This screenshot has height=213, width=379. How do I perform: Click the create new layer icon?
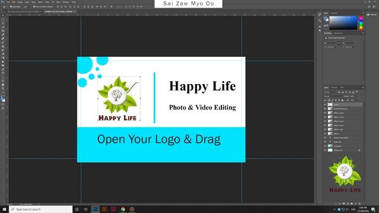tap(356, 204)
